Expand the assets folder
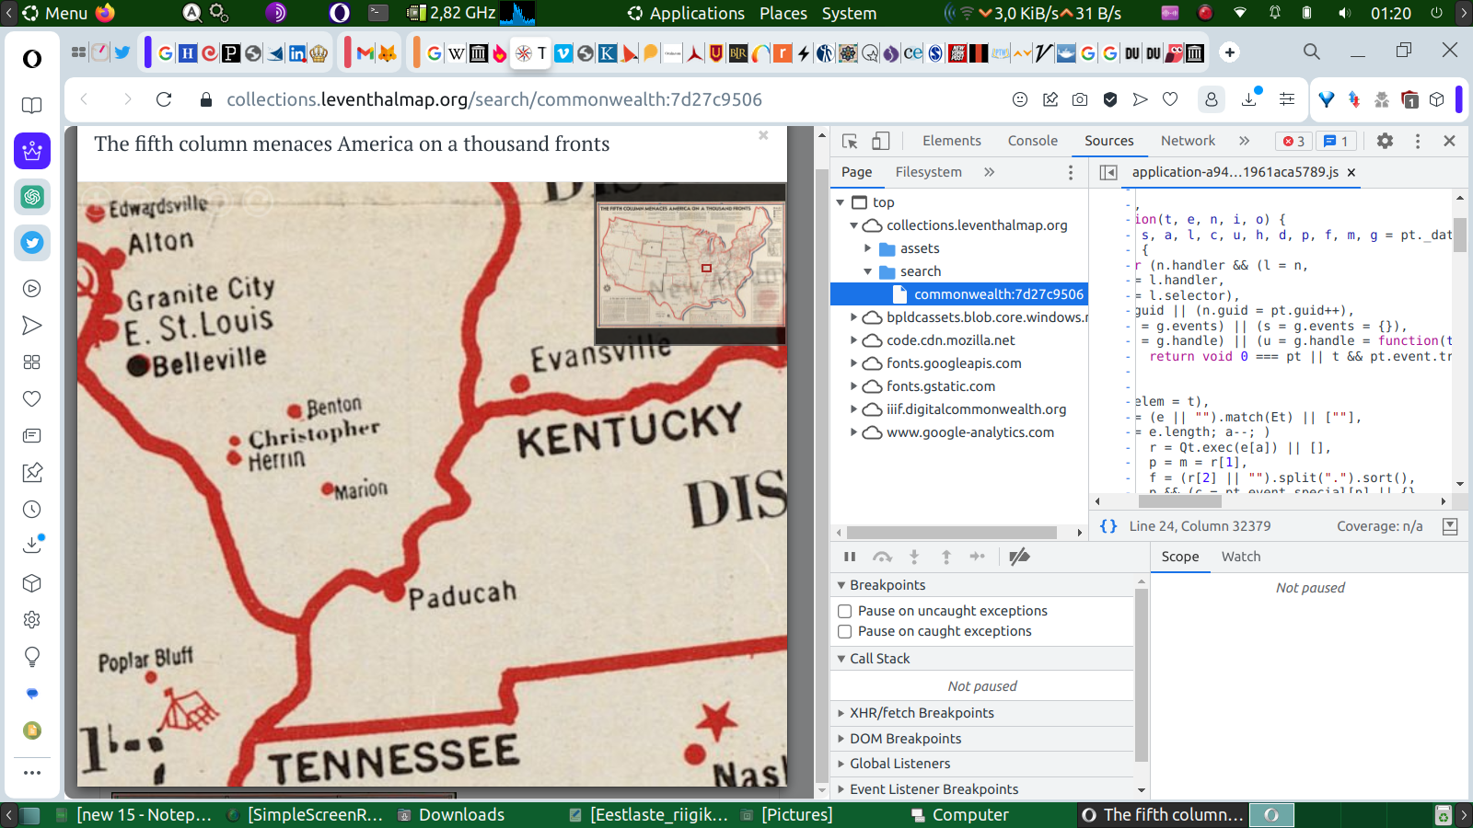Viewport: 1473px width, 828px height. pos(867,248)
